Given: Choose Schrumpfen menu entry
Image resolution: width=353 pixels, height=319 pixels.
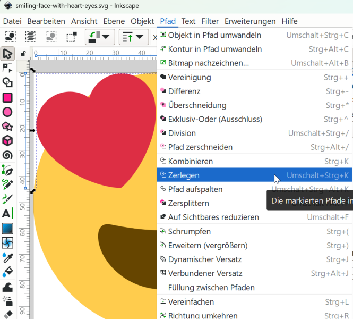Looking at the screenshot, I should (x=254, y=231).
